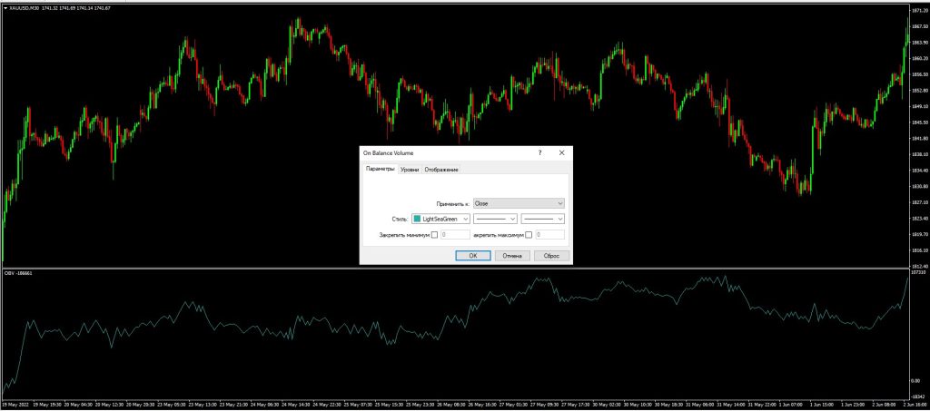930x411 pixels.
Task: Click the 1827.10 price axis label
Action: (x=920, y=202)
